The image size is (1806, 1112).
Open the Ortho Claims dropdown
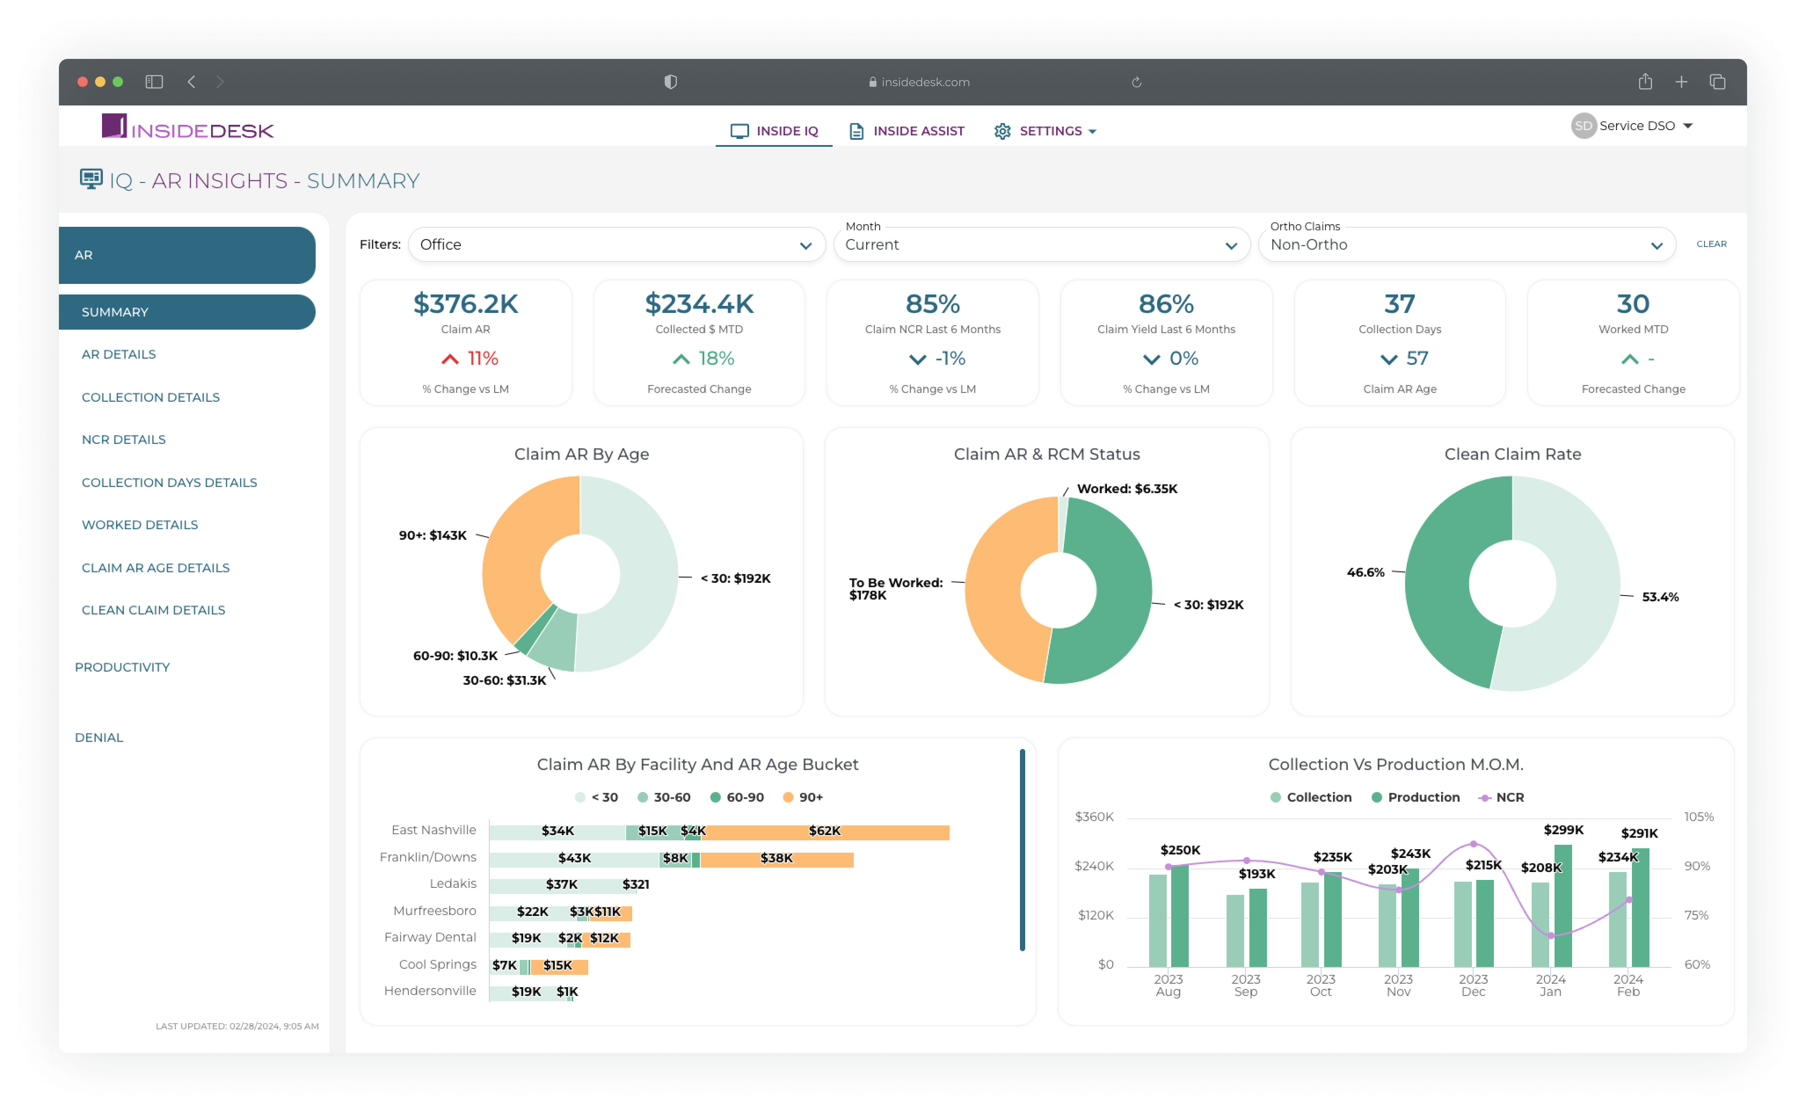1466,244
